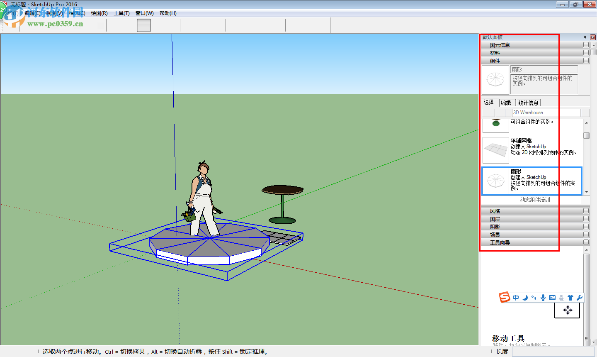Pin the 默认面板 tray panel

click(585, 37)
